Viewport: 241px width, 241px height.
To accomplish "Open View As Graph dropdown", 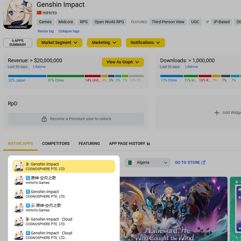I will click(123, 62).
